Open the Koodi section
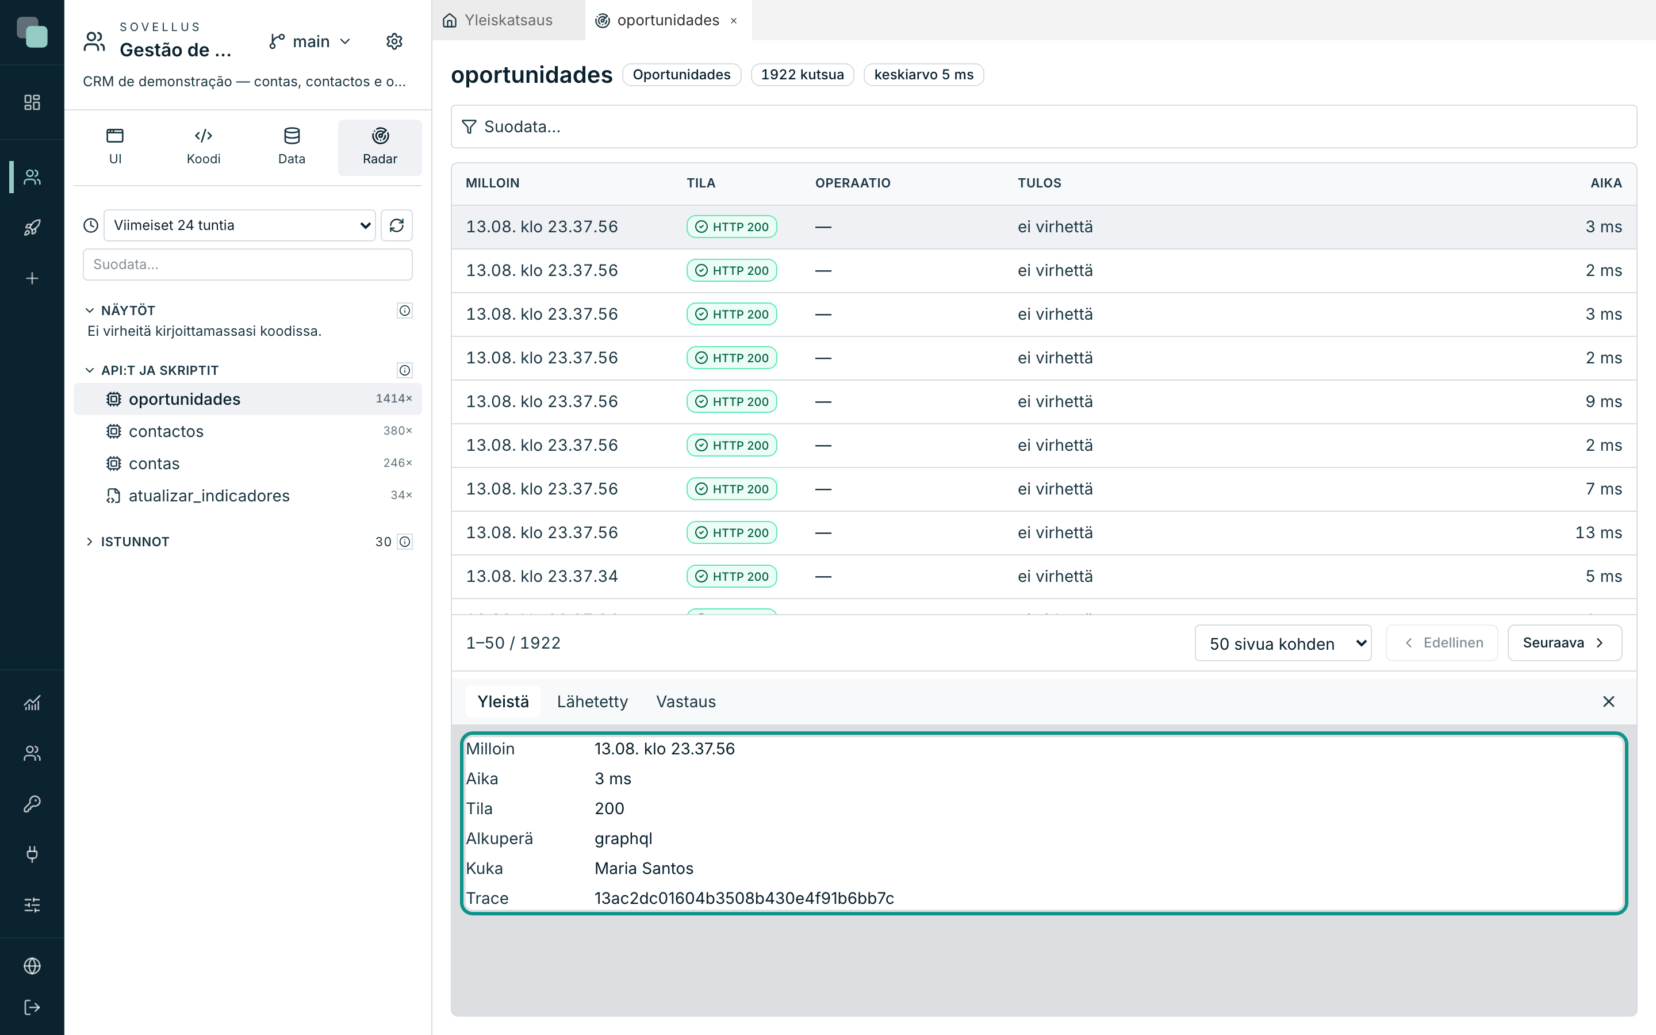Viewport: 1656px width, 1035px height. 203,147
